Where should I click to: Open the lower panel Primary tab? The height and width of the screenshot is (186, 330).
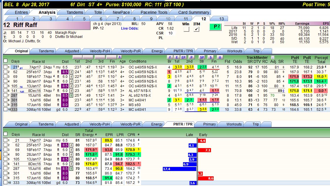point(210,124)
